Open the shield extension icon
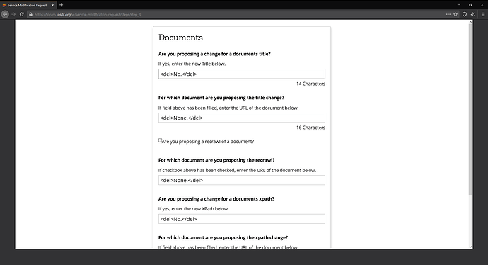The width and height of the screenshot is (488, 265). 465,14
